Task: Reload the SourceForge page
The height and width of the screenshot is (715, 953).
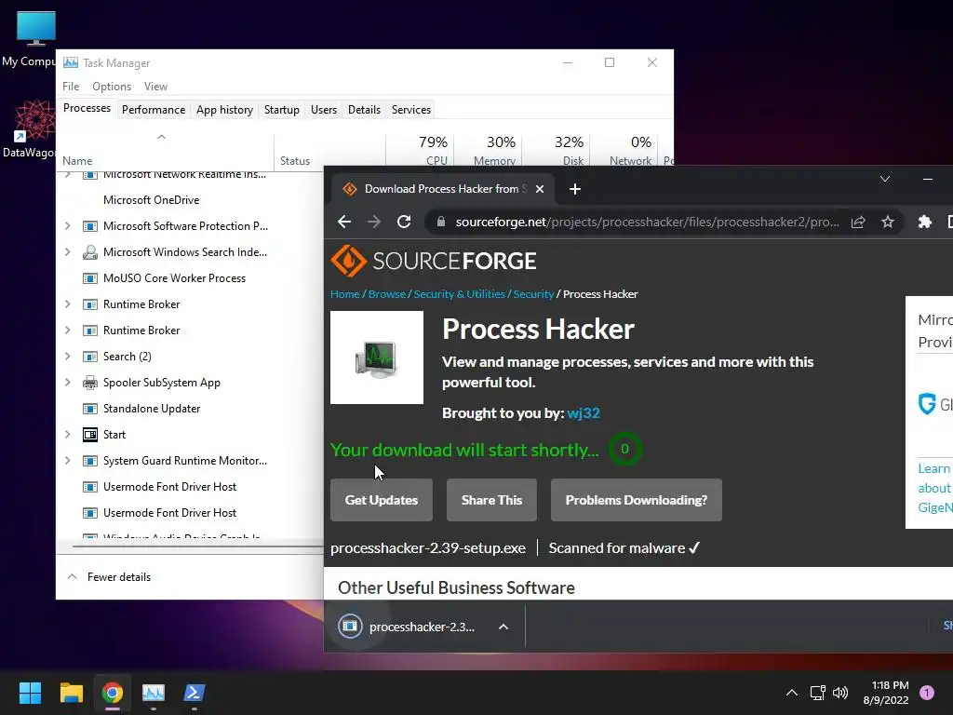Action: [x=404, y=222]
